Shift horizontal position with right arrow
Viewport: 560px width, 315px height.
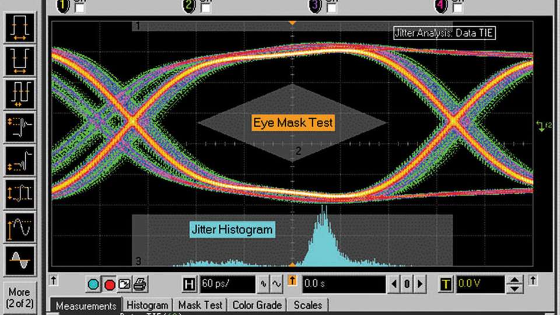pyautogui.click(x=420, y=285)
